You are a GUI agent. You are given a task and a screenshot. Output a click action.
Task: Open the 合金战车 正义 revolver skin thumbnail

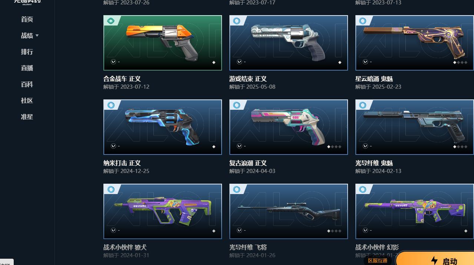coord(163,43)
